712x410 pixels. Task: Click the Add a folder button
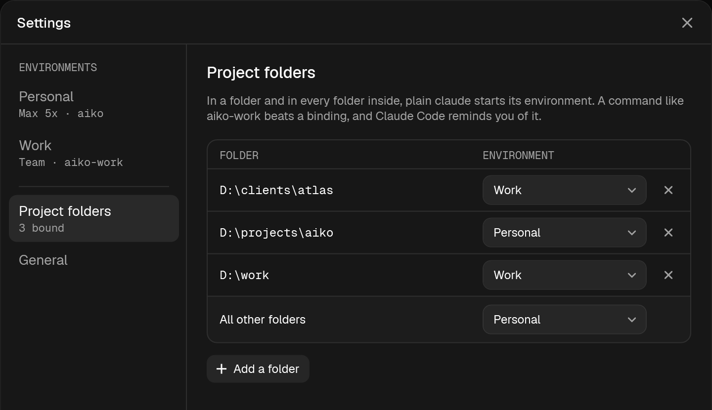258,369
